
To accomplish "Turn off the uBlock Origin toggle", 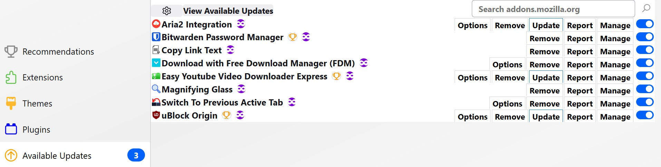I will [644, 115].
